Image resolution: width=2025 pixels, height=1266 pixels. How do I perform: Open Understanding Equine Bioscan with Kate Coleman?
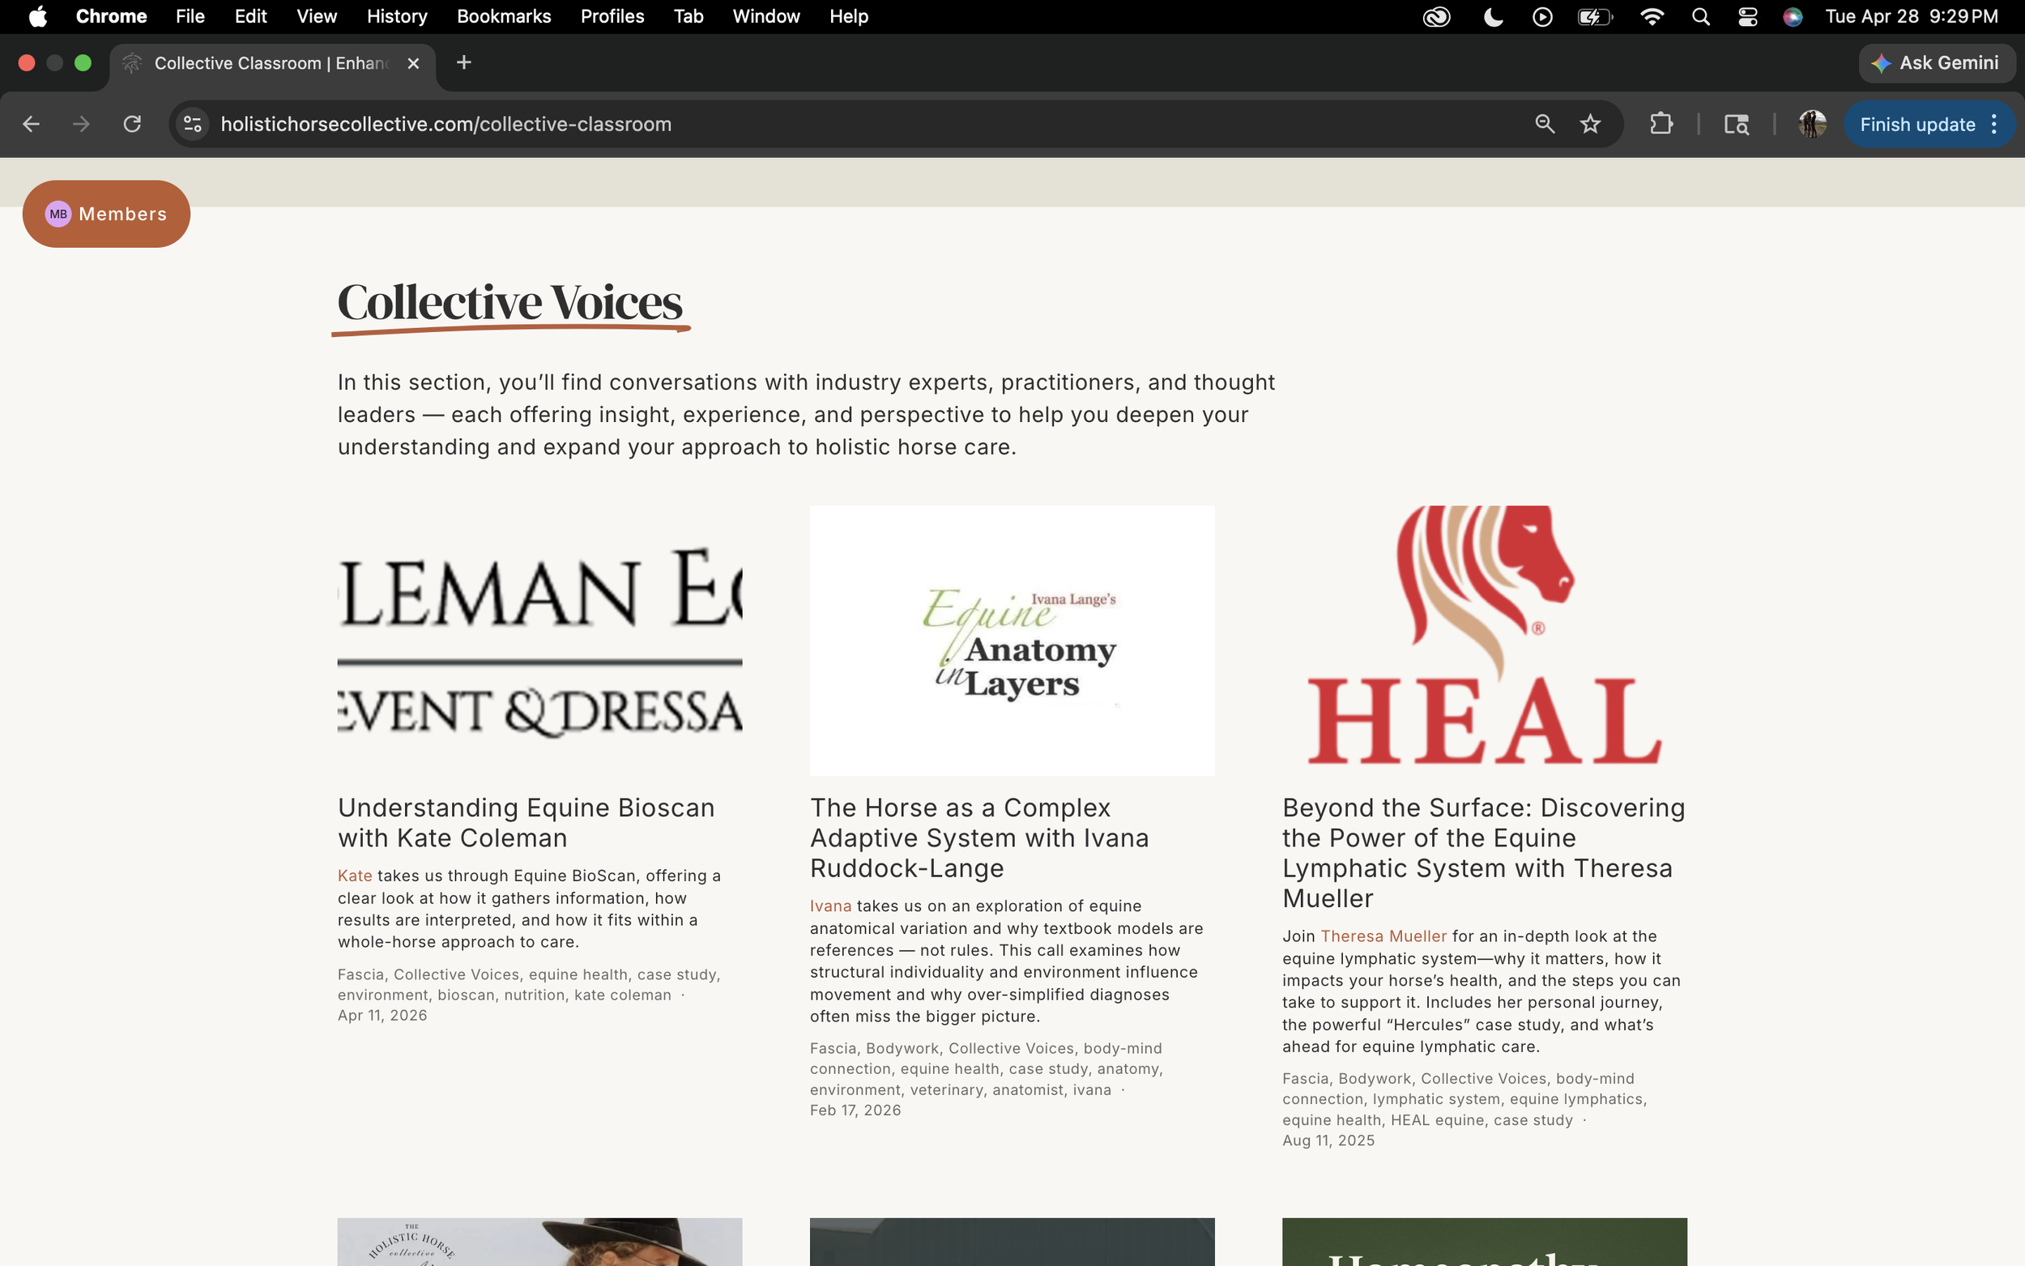pos(526,822)
